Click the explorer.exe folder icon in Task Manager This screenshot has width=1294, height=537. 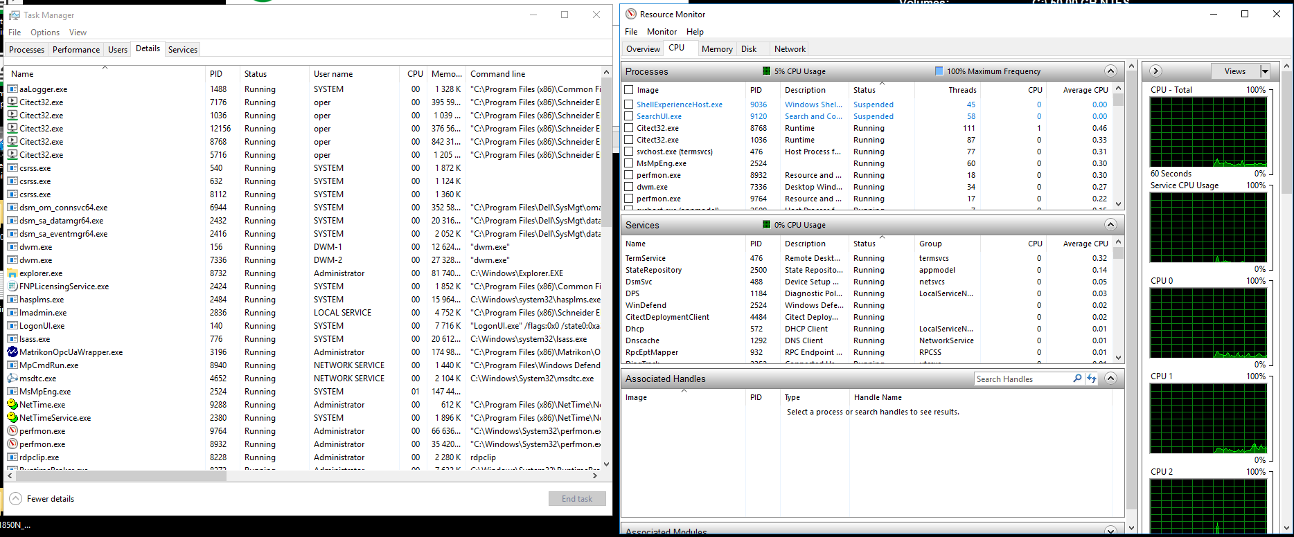pos(12,273)
